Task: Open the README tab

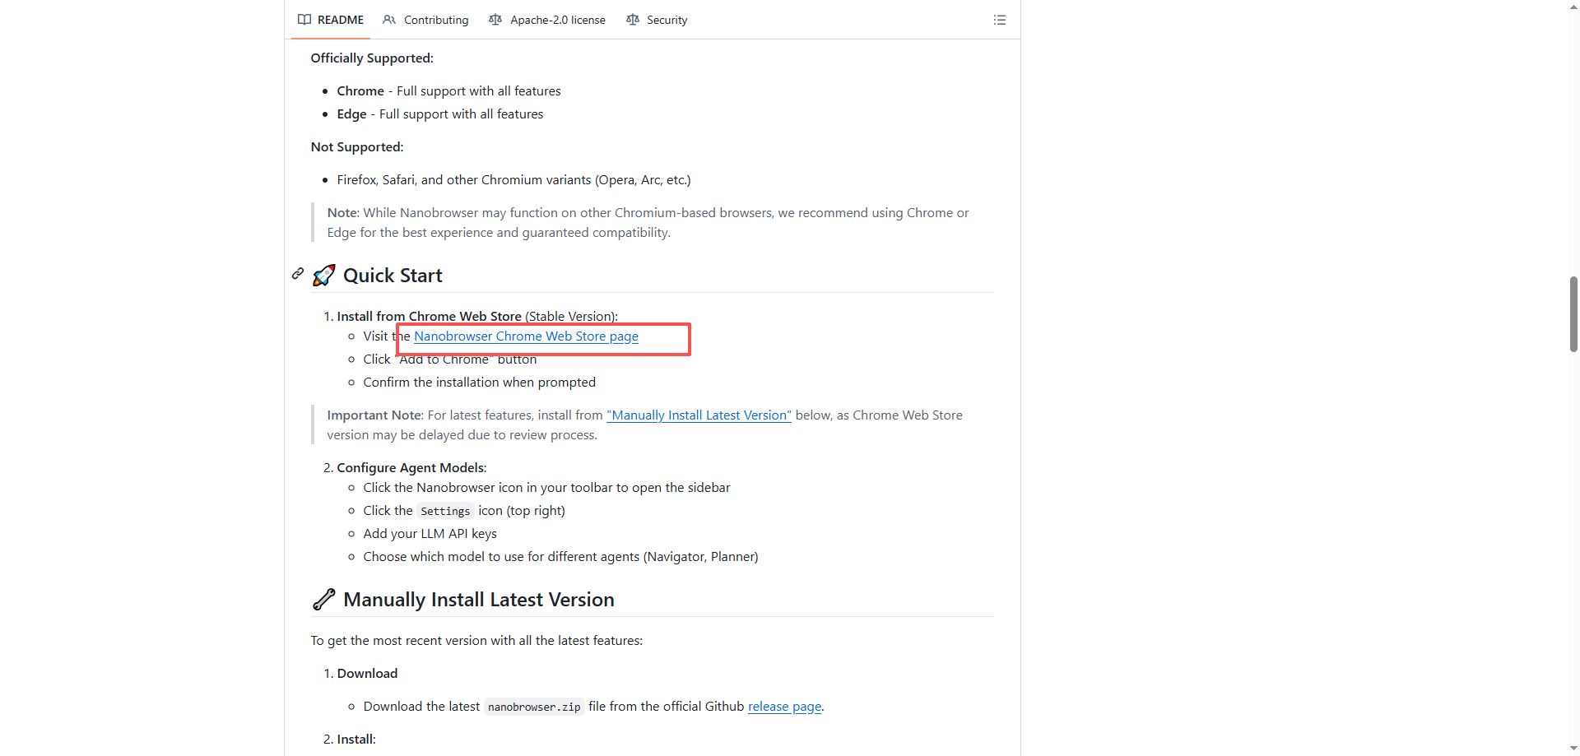Action: pyautogui.click(x=331, y=20)
